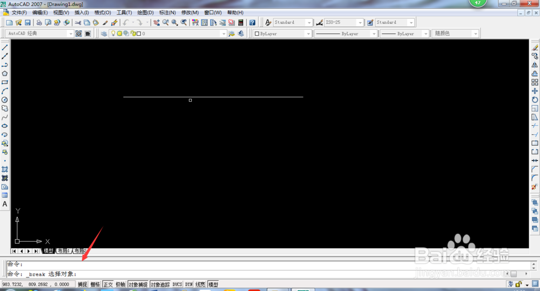Click the Cut scissors icon
The image size is (540, 291).
click(78, 22)
